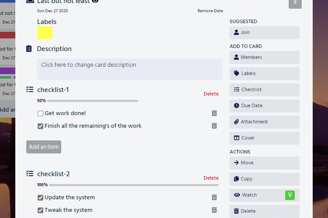Uncheck 'Finish all the remaining's of the work'

tap(41, 126)
